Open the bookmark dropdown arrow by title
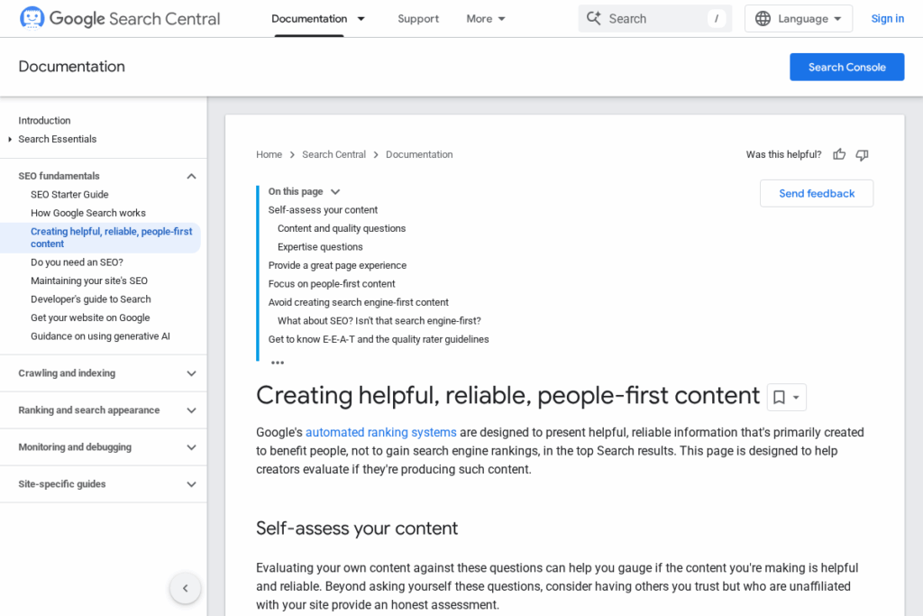The width and height of the screenshot is (923, 616). pyautogui.click(x=796, y=398)
